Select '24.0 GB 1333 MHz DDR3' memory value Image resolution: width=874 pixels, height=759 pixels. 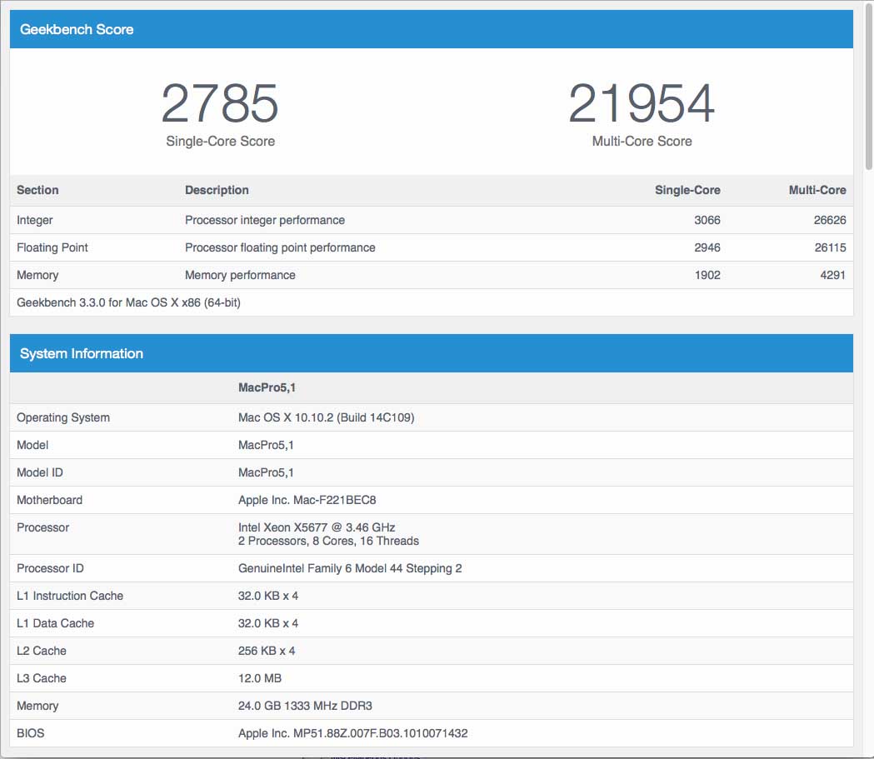(x=305, y=706)
